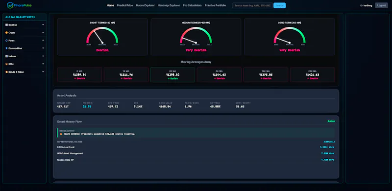Expand the Crypto section
Viewport: 392px width, 191px height.
43,32
